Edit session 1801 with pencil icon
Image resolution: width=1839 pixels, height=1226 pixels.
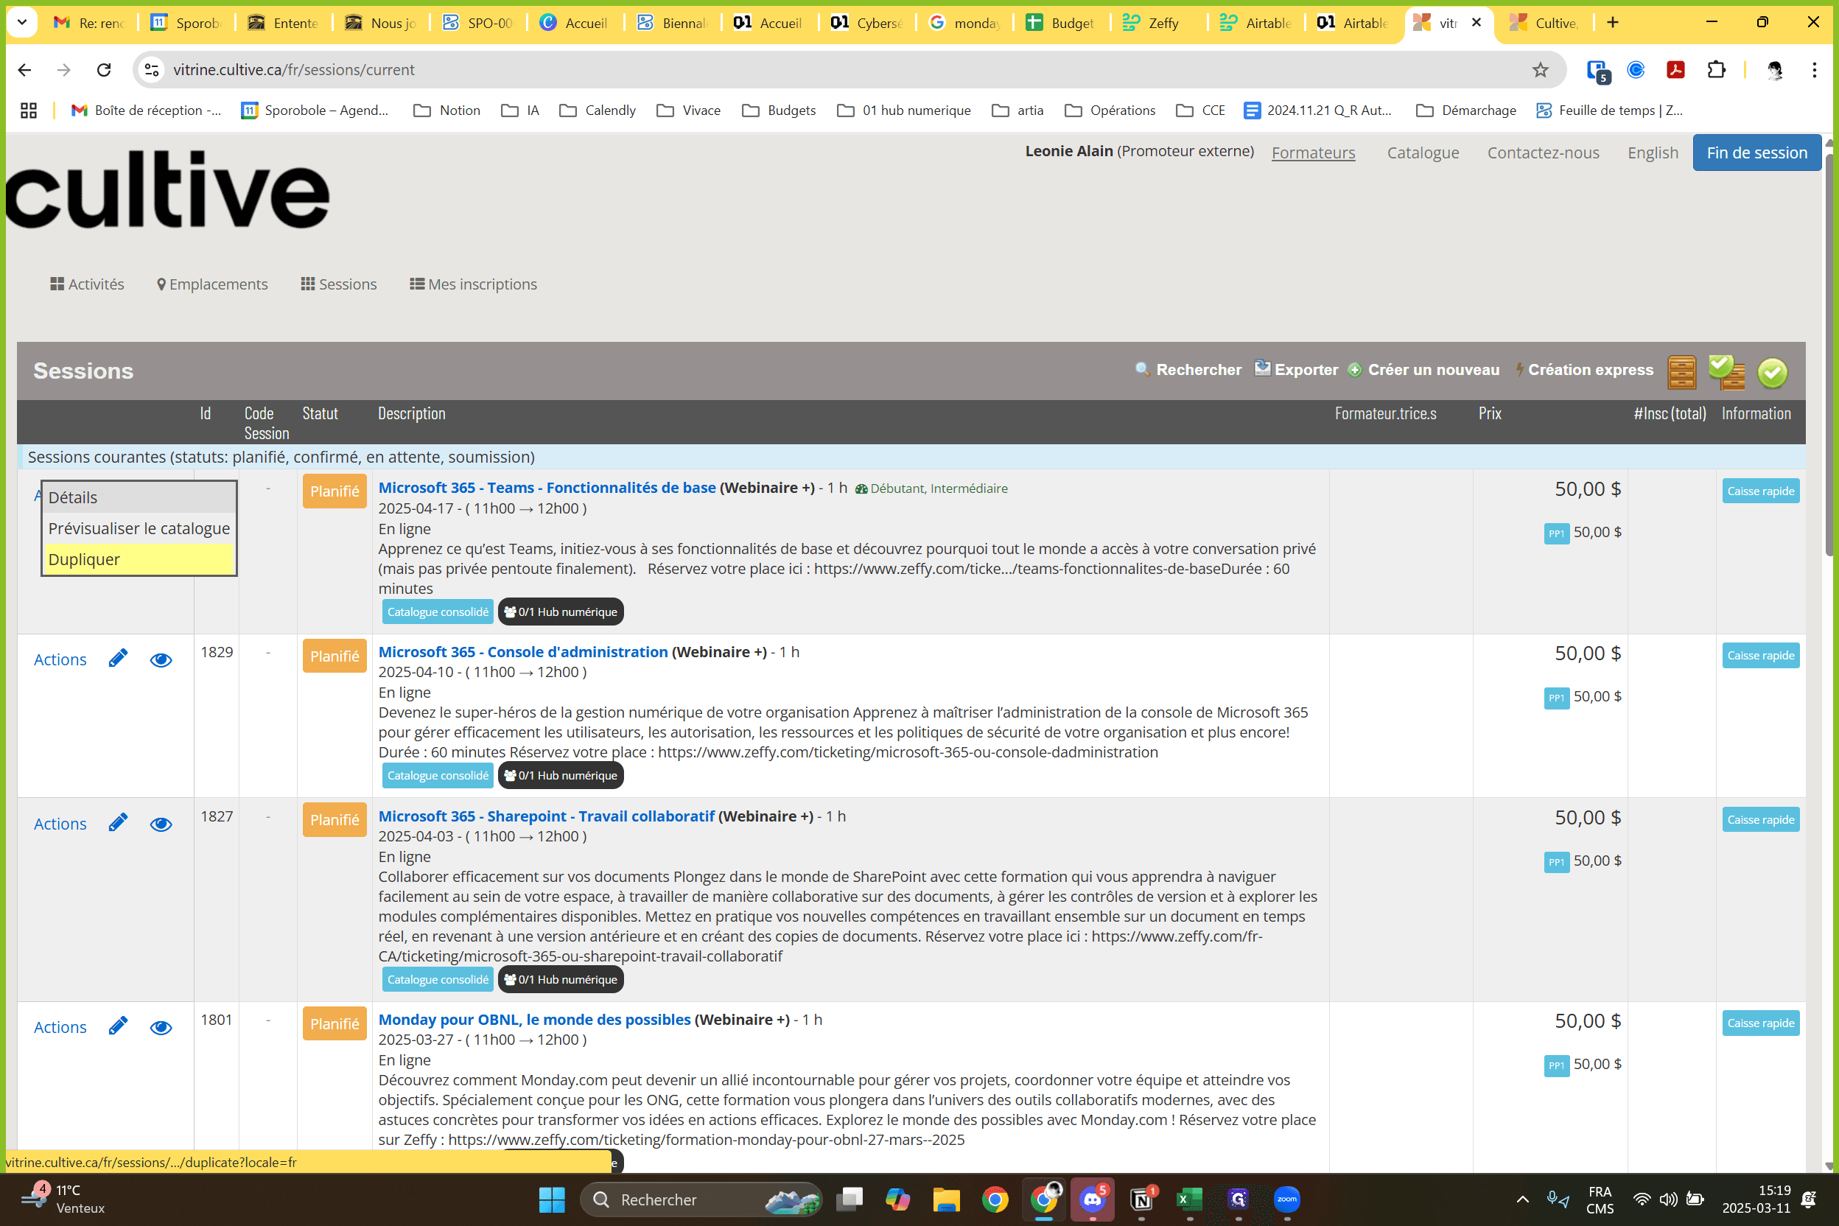pos(118,1026)
